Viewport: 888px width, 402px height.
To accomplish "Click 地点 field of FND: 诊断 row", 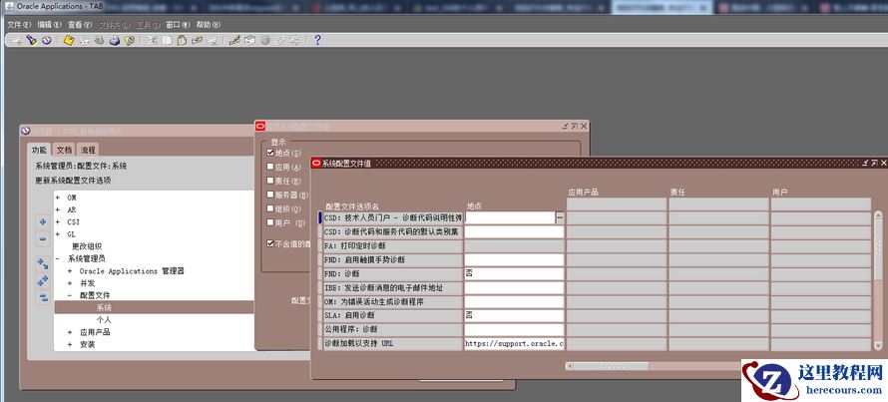I will click(x=514, y=273).
